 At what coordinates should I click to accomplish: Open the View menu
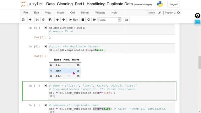click(x=48, y=13)
